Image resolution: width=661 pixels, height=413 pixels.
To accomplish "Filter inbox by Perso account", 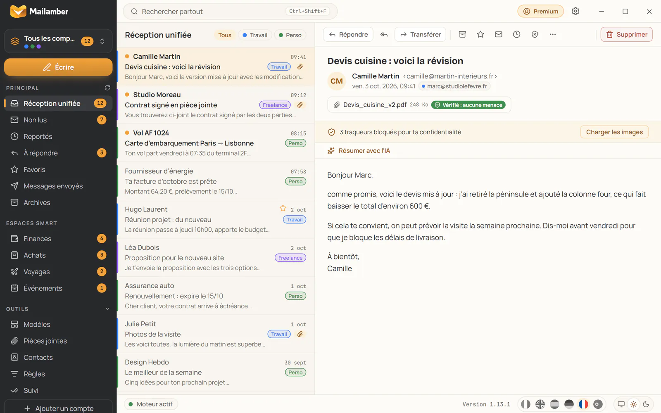I will pos(290,35).
